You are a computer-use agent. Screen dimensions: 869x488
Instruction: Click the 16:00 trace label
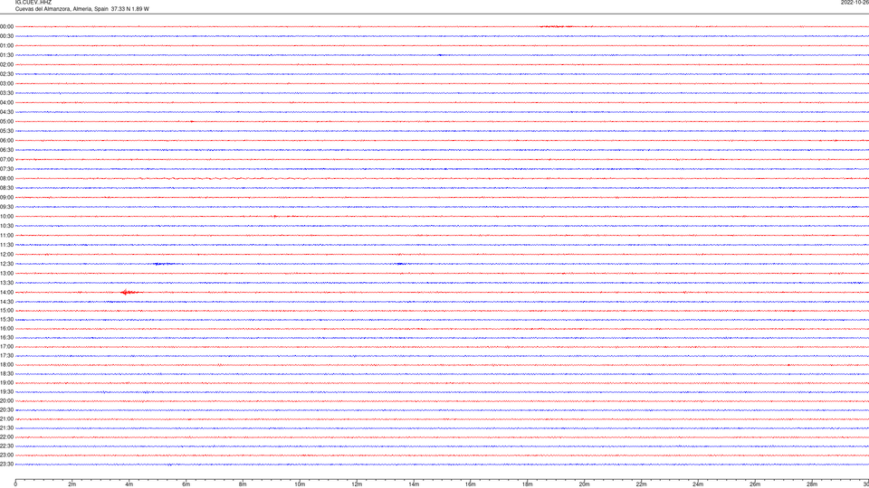[x=6, y=329]
